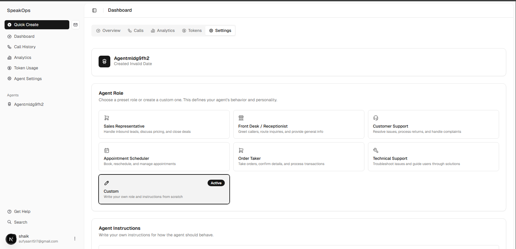The image size is (516, 249).
Task: Click the Agent Role section heading
Action: 111,93
